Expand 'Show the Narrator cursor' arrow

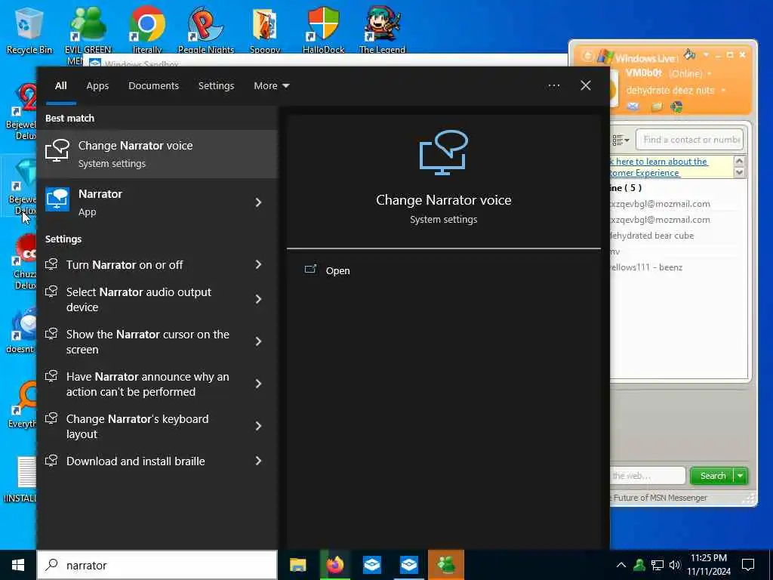pos(258,341)
